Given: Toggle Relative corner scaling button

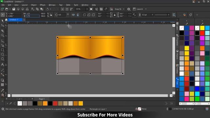Looking at the screenshot, I should (134, 15).
